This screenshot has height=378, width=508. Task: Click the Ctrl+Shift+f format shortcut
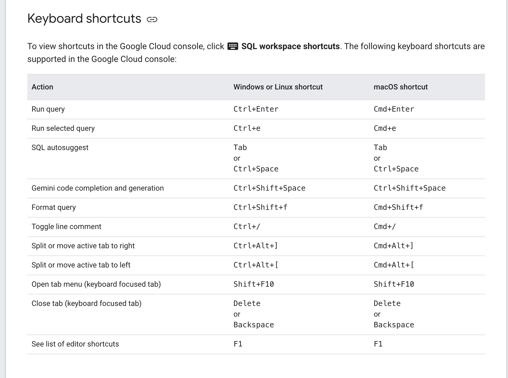tap(260, 207)
